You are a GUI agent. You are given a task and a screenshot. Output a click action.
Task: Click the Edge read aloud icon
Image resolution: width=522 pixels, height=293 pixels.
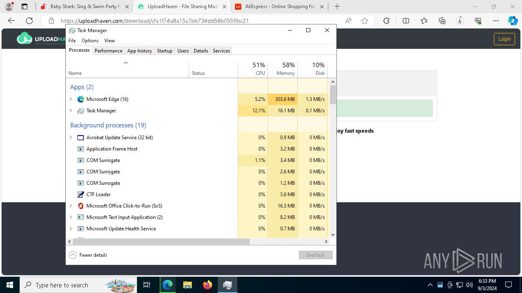click(348, 21)
